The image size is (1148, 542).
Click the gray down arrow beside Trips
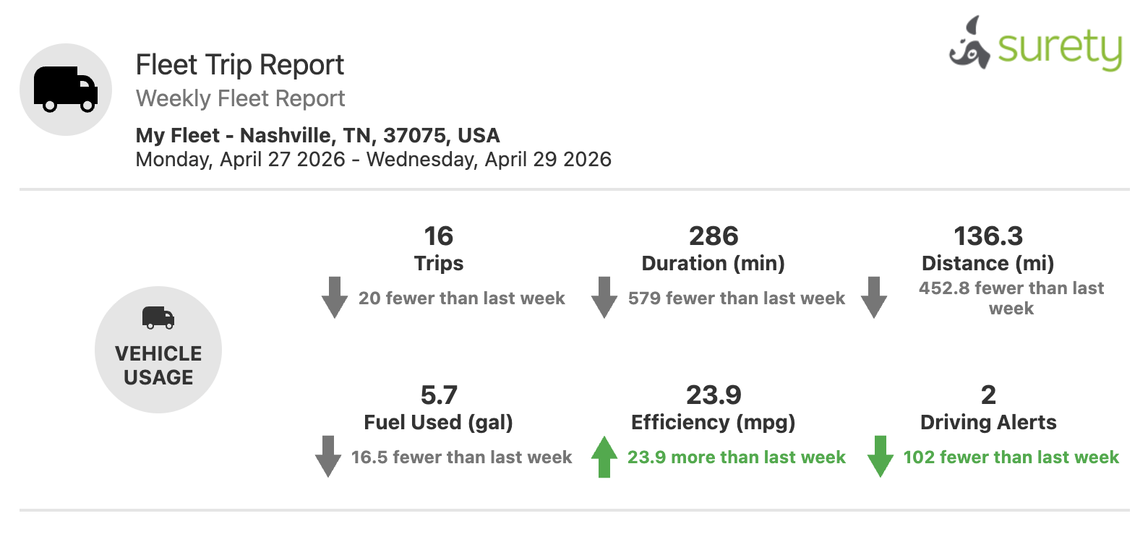(335, 297)
